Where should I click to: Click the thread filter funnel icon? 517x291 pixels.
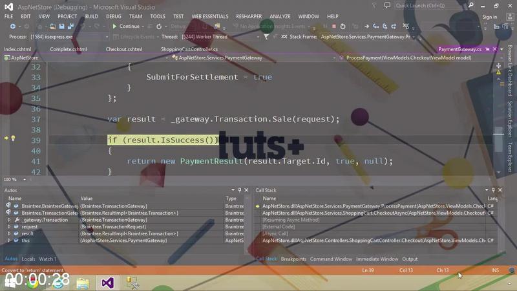(x=266, y=37)
